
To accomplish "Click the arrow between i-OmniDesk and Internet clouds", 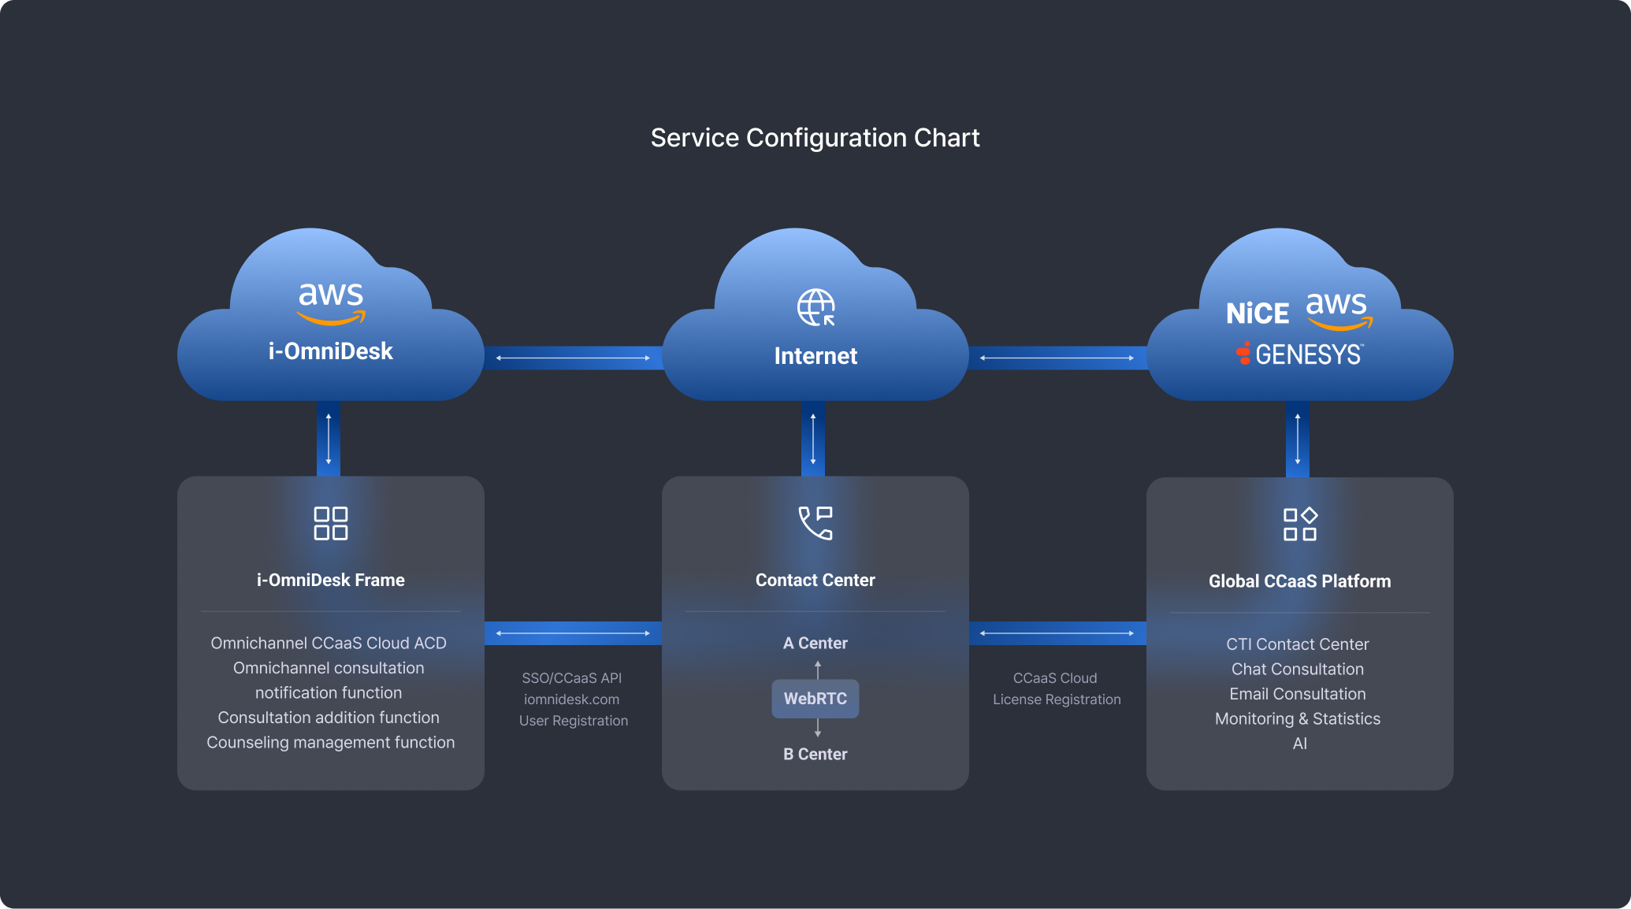I will [573, 358].
